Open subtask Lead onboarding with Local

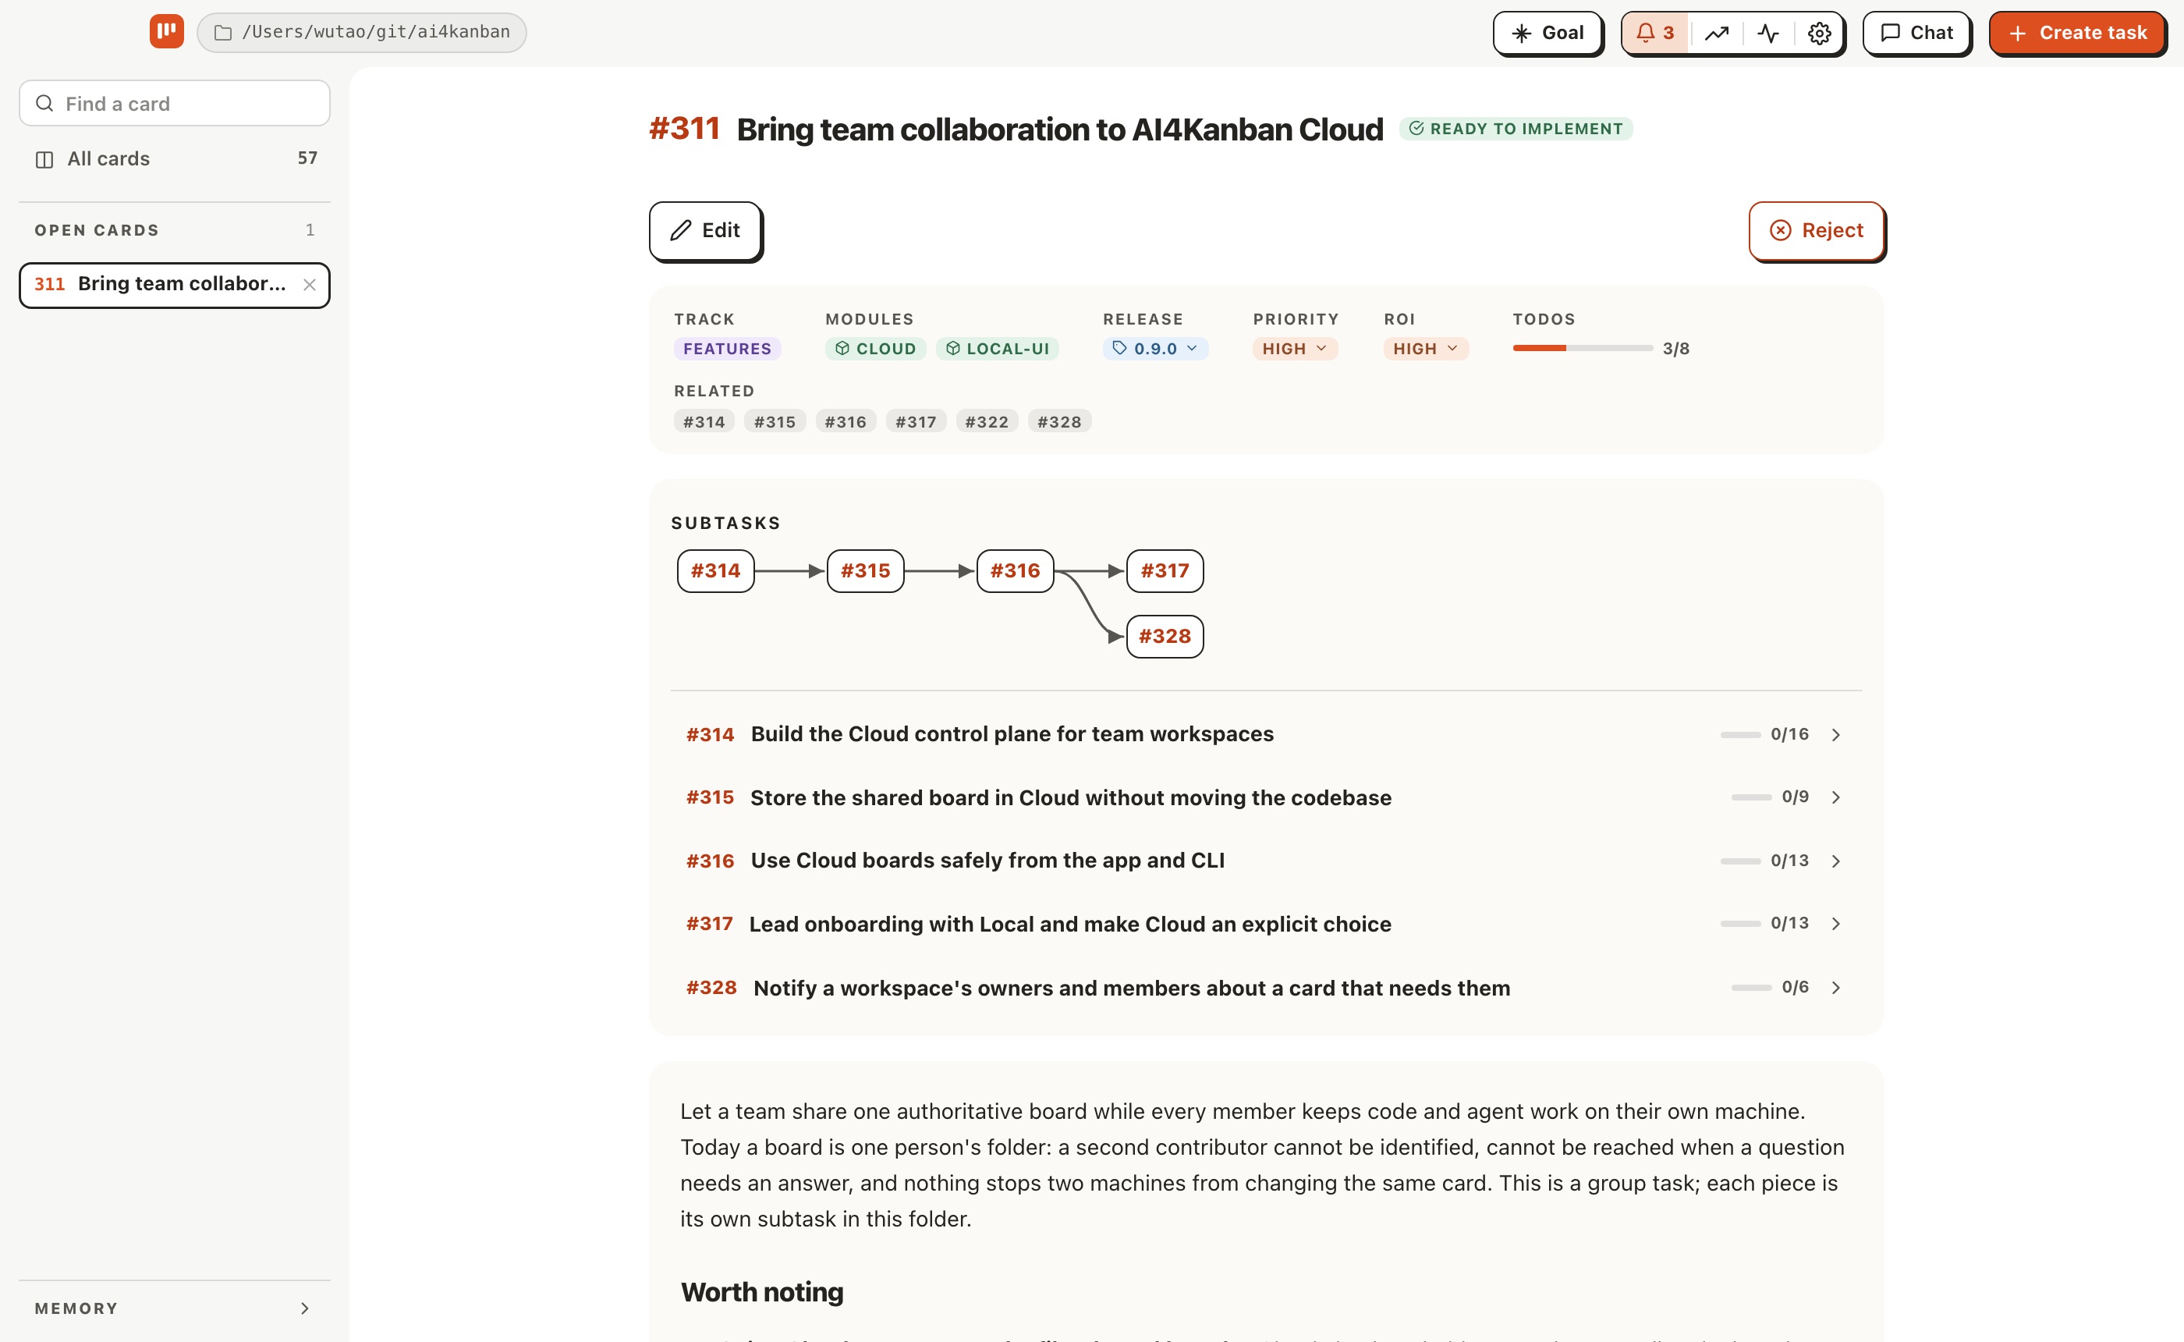pyautogui.click(x=1266, y=924)
